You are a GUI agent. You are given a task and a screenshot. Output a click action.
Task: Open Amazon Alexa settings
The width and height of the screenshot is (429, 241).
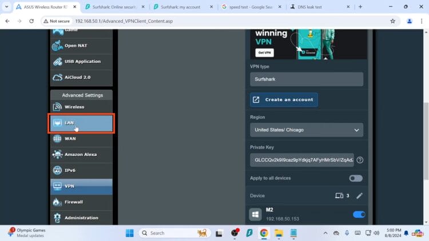coord(81,155)
